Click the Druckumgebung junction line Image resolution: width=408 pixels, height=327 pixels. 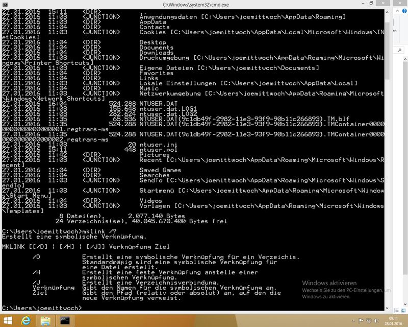tap(193, 60)
